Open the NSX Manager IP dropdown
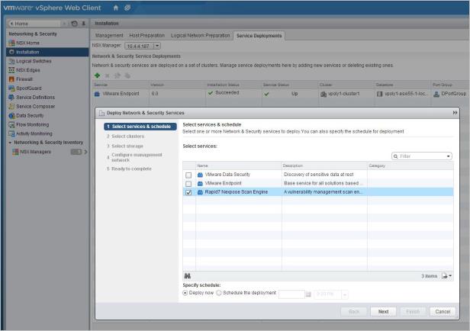 click(x=157, y=46)
